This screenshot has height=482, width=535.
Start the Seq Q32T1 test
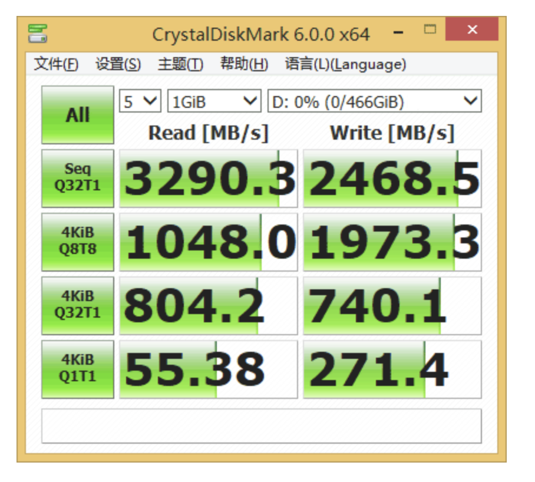78,179
